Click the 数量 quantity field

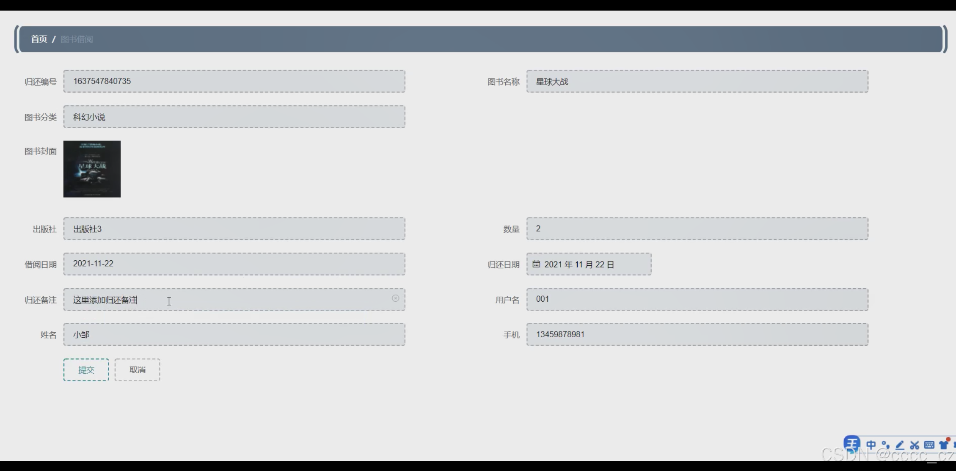697,229
